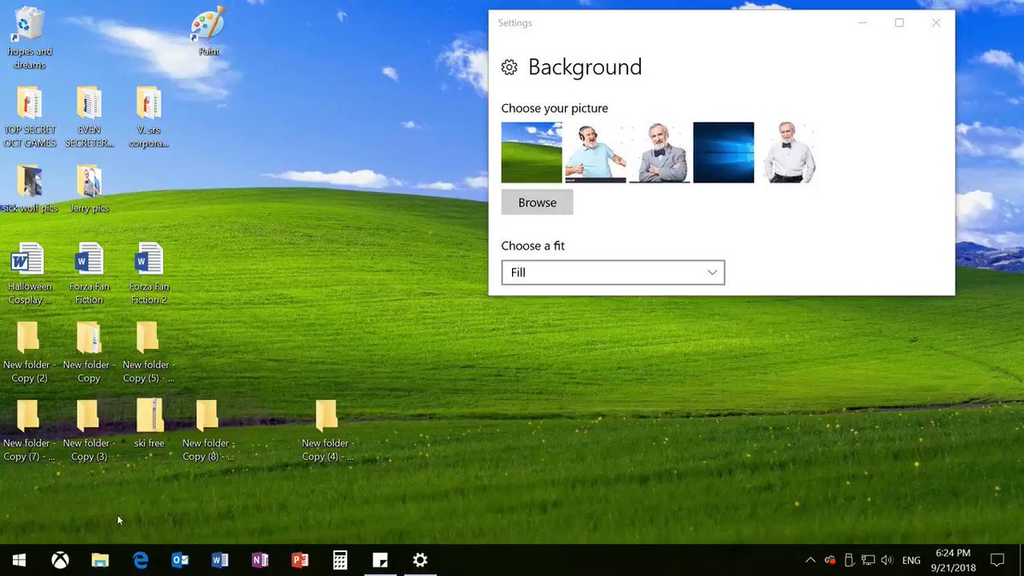
Task: Select the Forza Fan Fiction 2 document
Action: 148,274
